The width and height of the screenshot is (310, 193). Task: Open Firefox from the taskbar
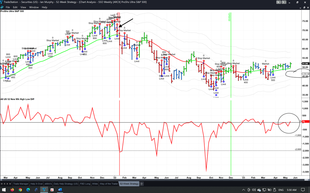[x=12, y=190]
